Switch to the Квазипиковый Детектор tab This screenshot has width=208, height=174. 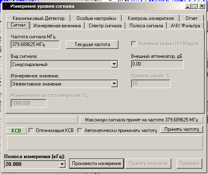pos(38,18)
